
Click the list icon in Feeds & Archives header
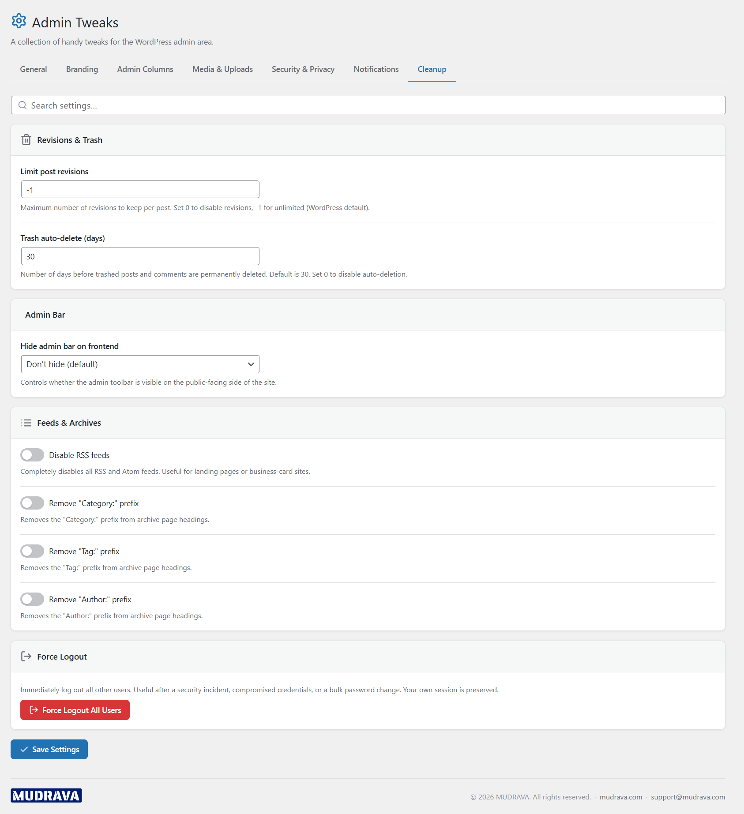[26, 422]
